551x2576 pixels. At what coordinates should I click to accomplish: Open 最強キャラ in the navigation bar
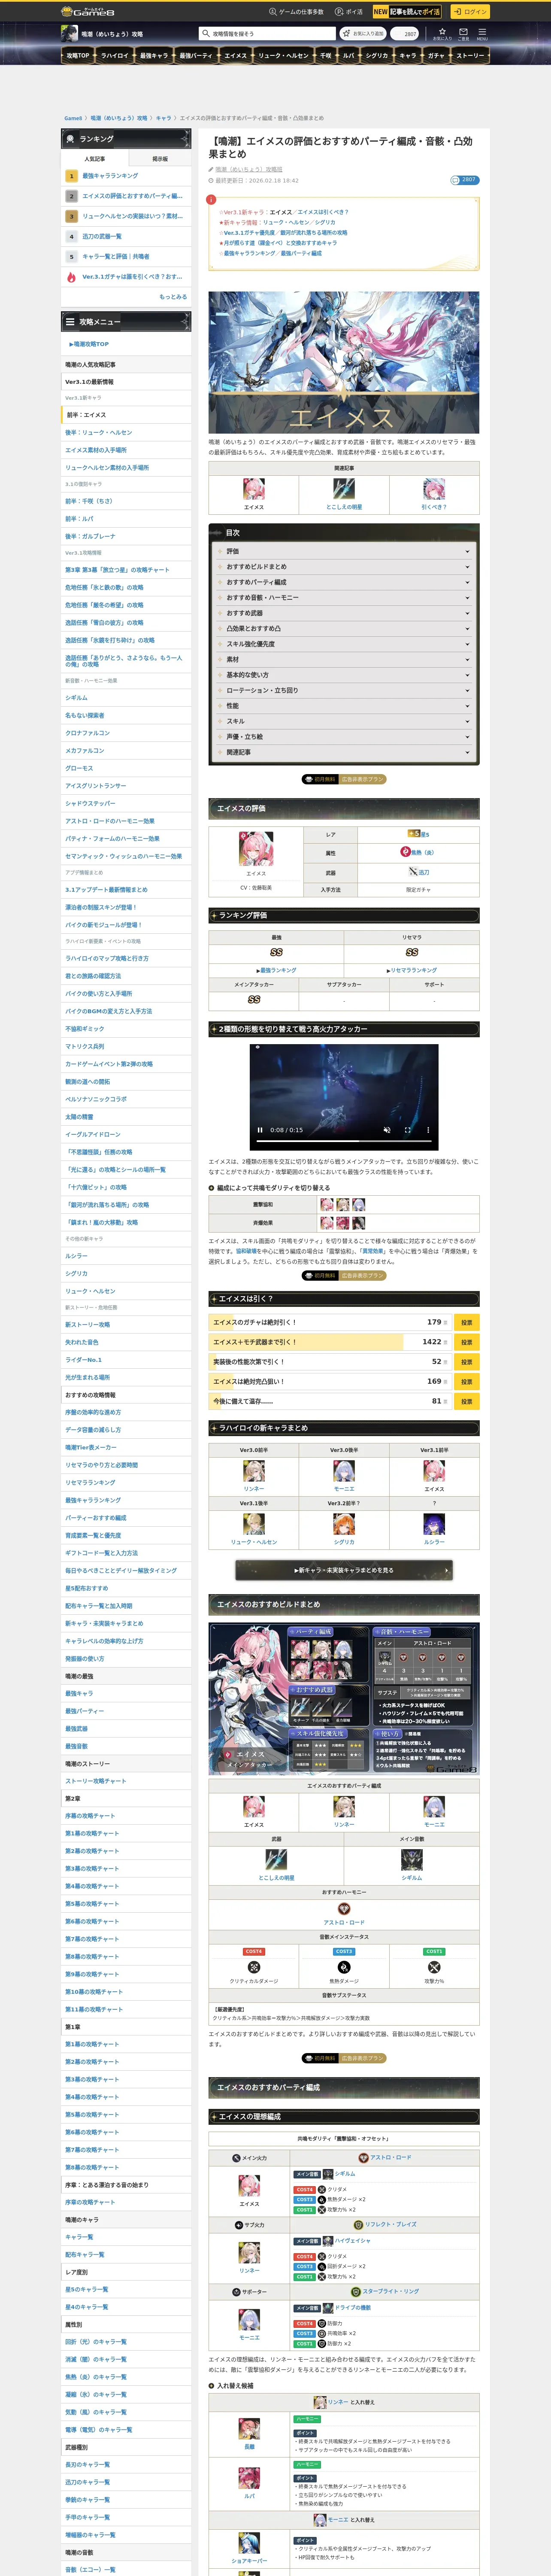[x=153, y=56]
